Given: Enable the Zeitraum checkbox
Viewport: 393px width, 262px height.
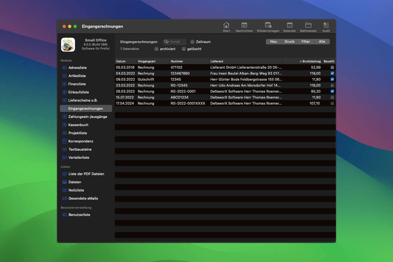Looking at the screenshot, I should 192,42.
